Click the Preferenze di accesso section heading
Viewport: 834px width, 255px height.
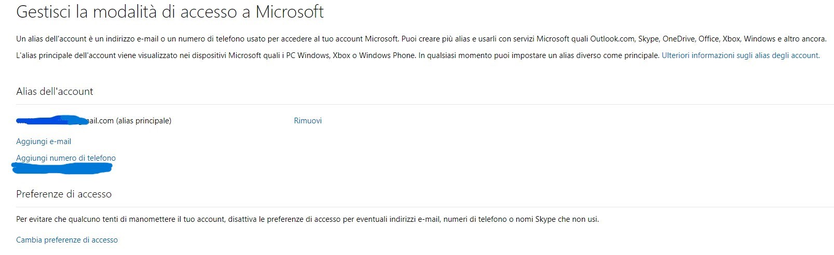[x=64, y=194]
